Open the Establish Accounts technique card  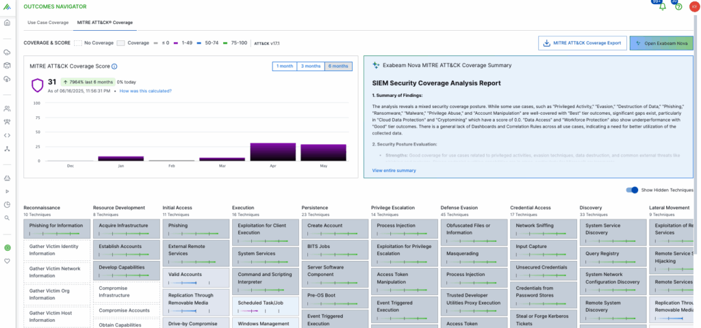point(126,249)
